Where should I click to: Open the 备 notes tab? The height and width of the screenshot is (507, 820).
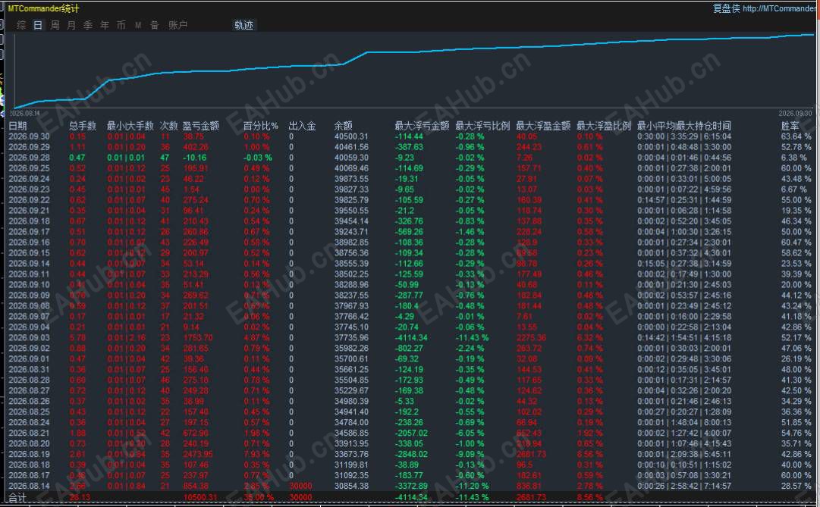[154, 25]
